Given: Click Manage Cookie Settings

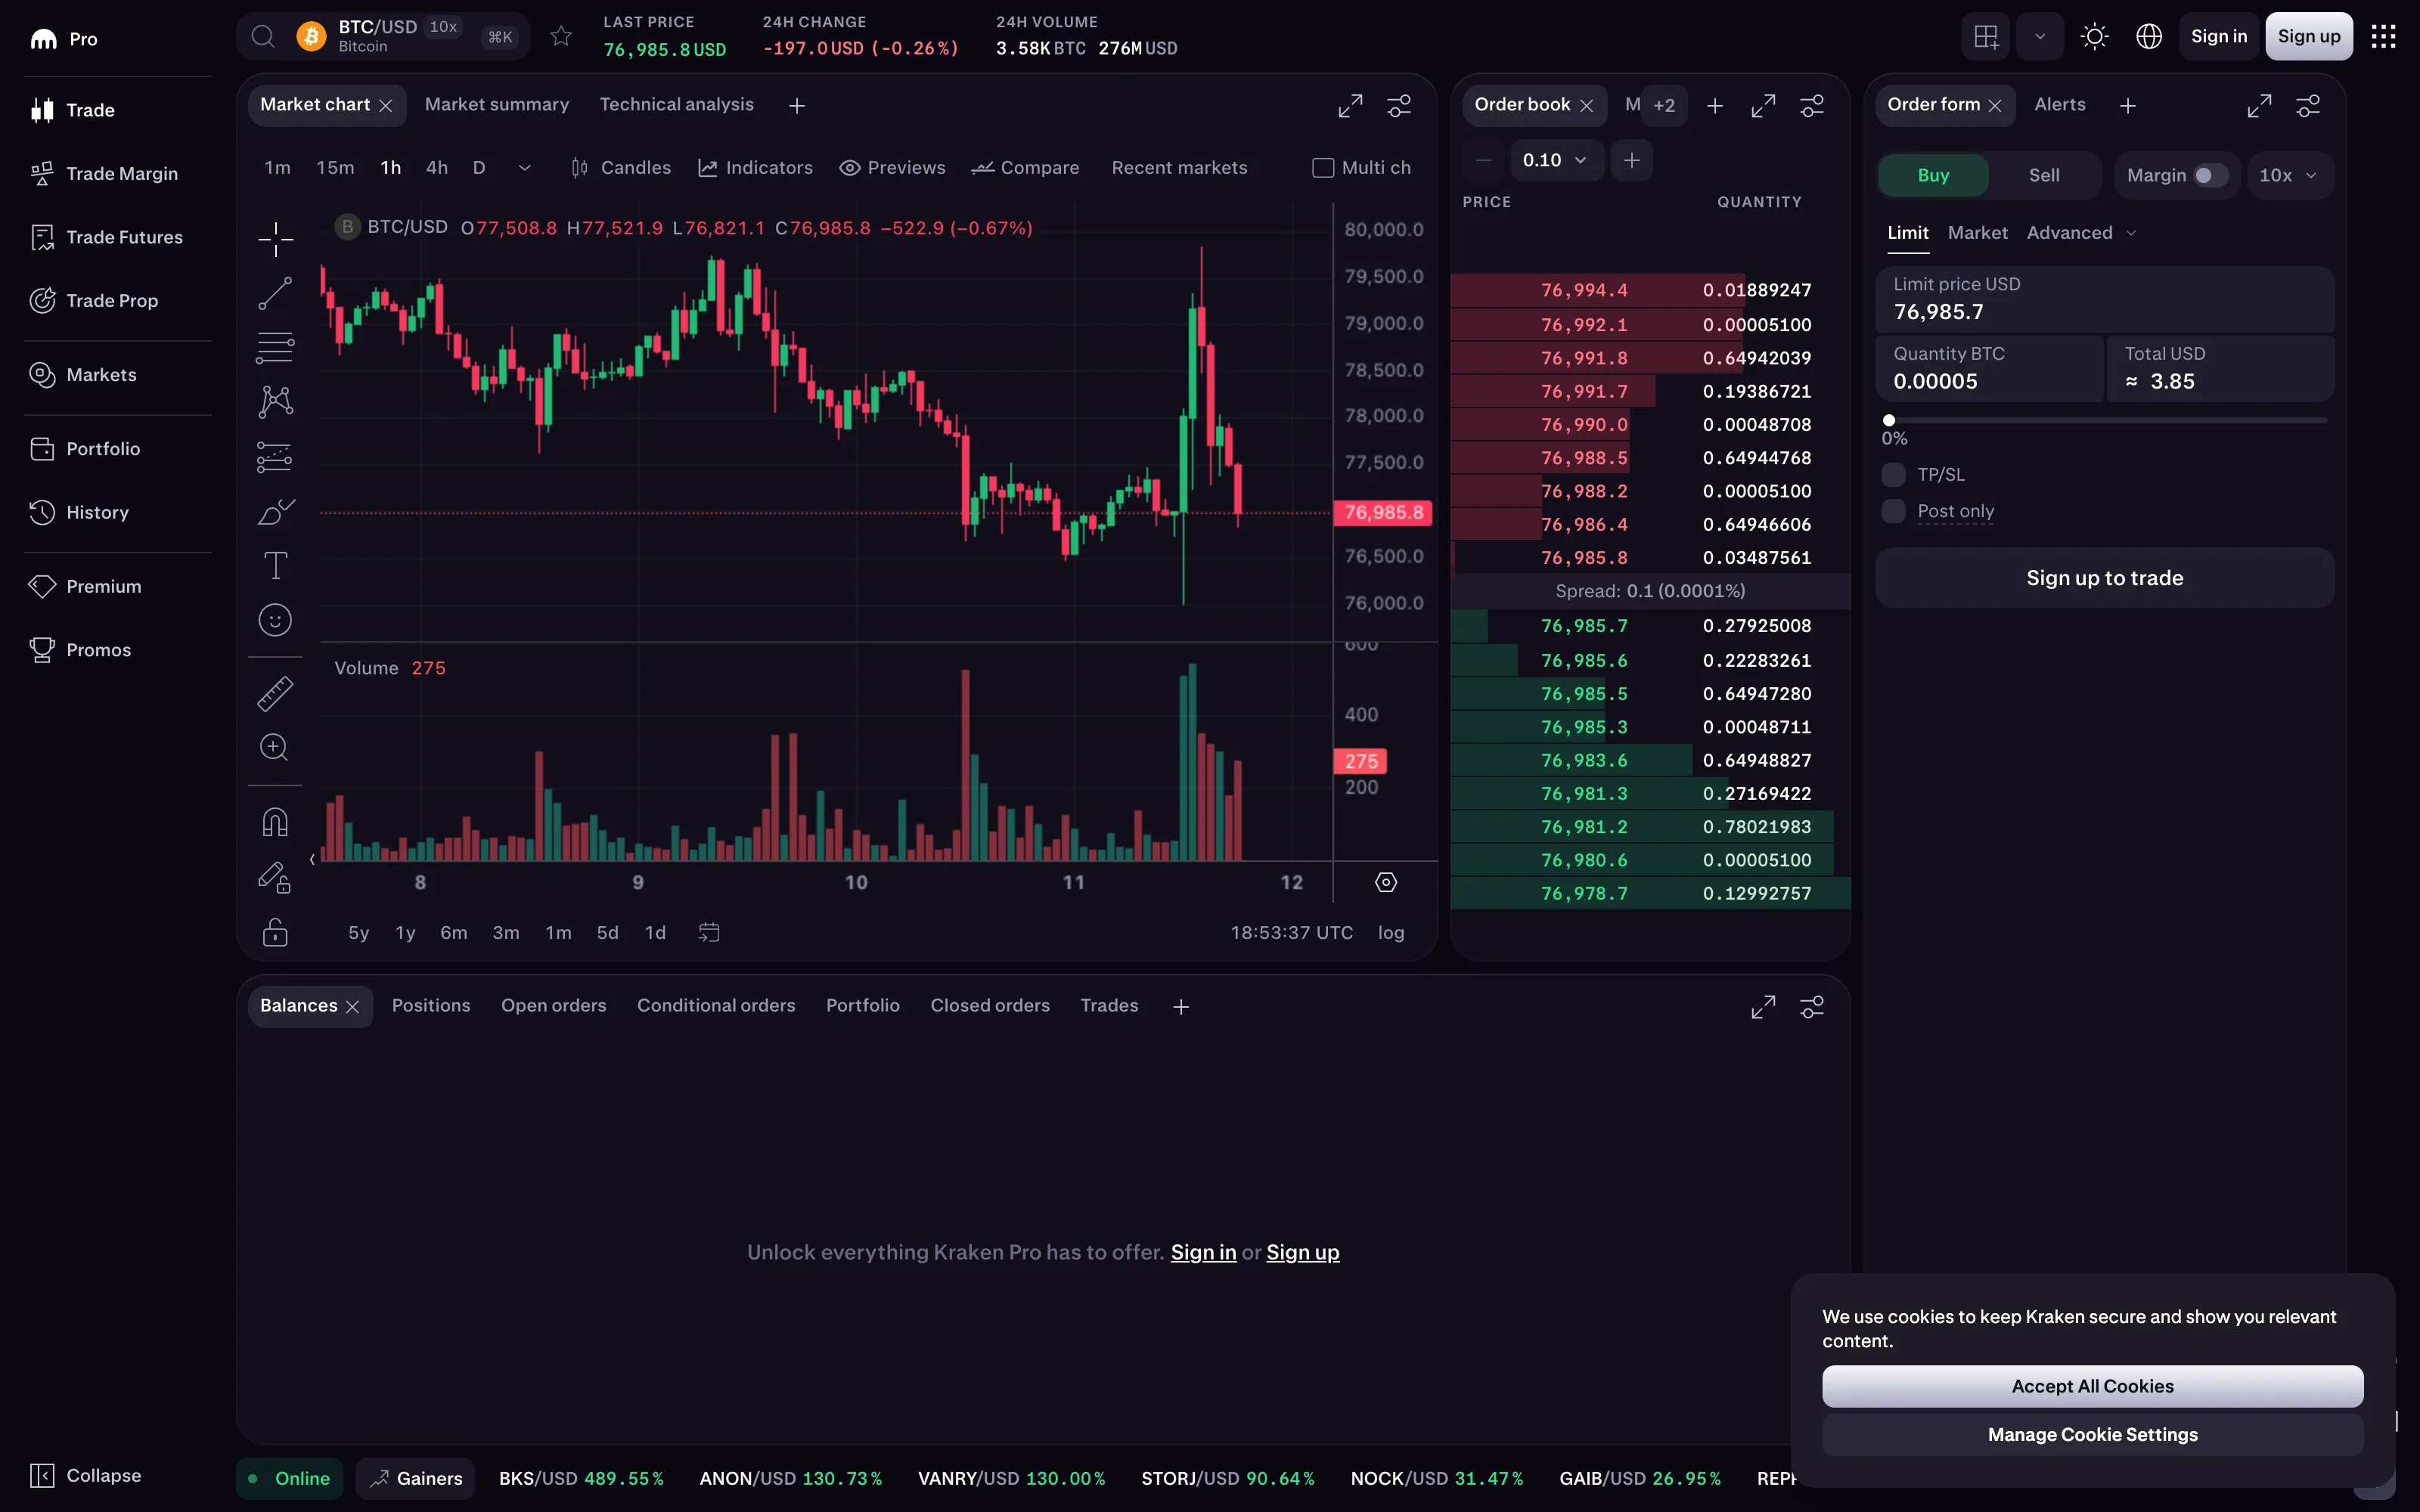Looking at the screenshot, I should tap(2092, 1435).
